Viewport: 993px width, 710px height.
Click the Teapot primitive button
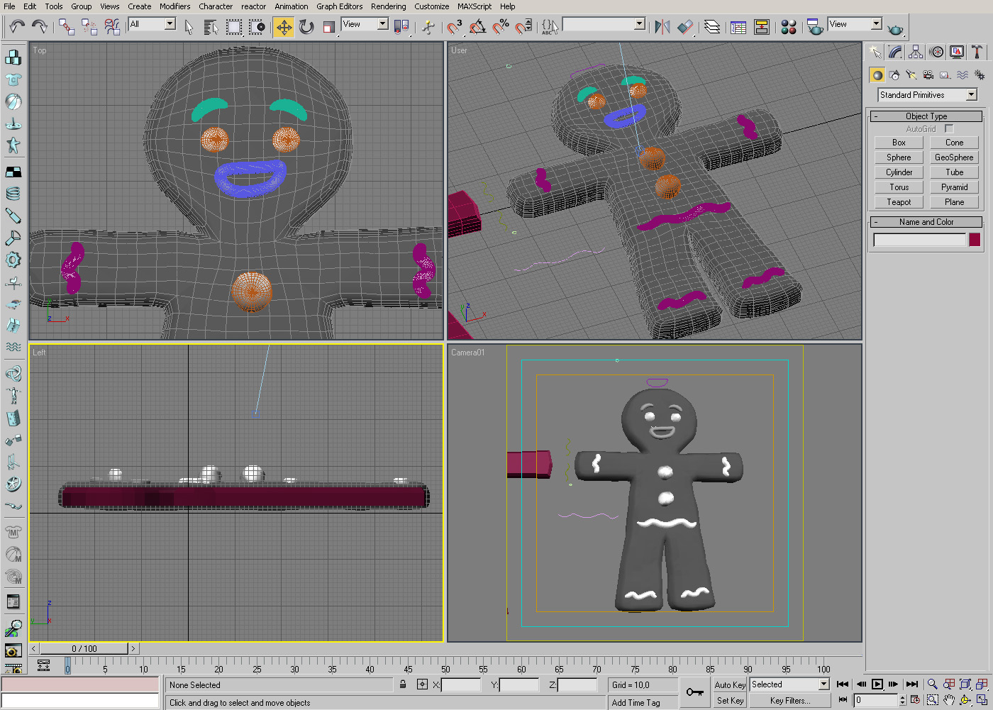pos(899,202)
